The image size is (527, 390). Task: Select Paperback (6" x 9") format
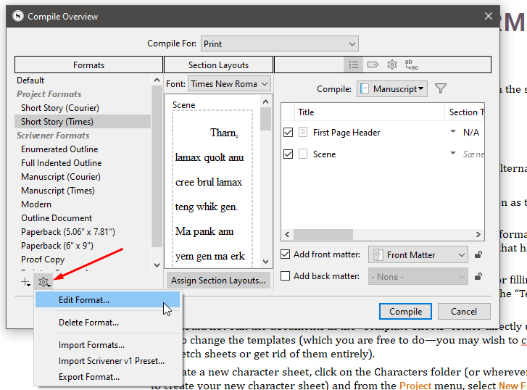pyautogui.click(x=83, y=246)
